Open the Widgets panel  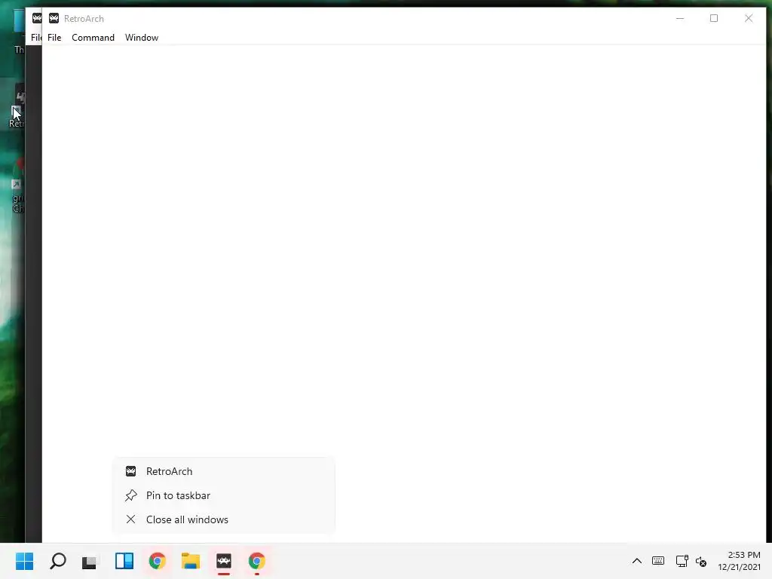coord(124,561)
